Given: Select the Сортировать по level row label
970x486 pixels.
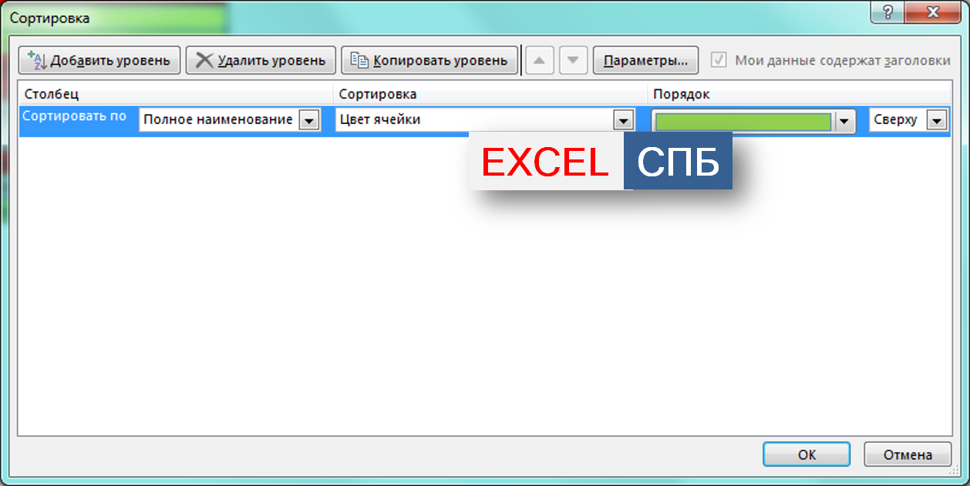Looking at the screenshot, I should (x=75, y=117).
